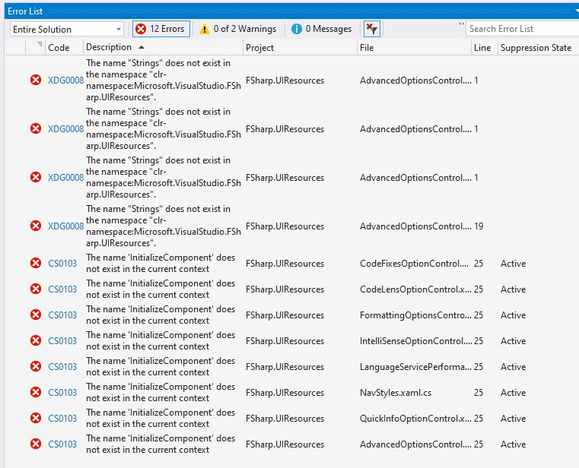Open the Entire Solution scope dropdown
This screenshot has width=579, height=468.
[66, 29]
